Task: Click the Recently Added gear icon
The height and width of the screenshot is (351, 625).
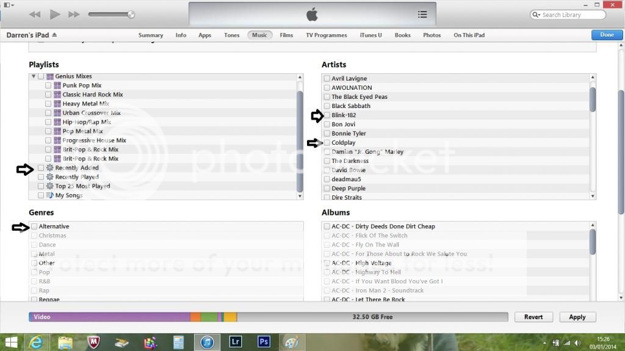Action: (50, 168)
